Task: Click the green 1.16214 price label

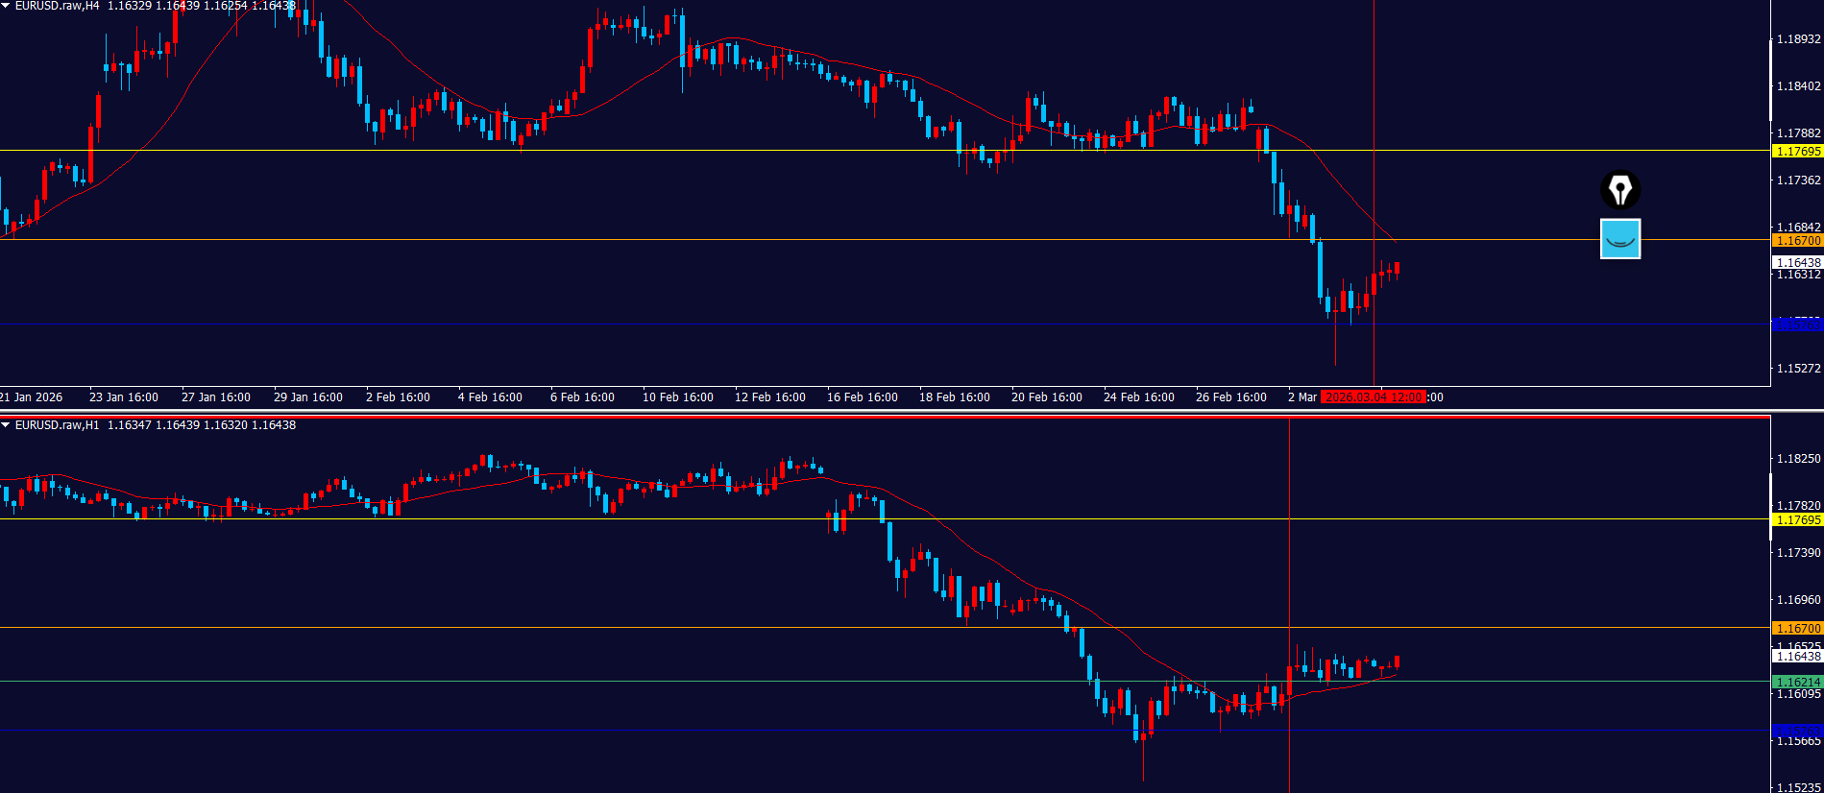Action: (1797, 683)
